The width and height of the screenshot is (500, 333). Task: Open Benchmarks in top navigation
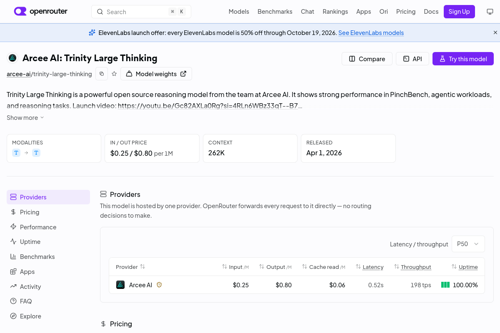275,12
